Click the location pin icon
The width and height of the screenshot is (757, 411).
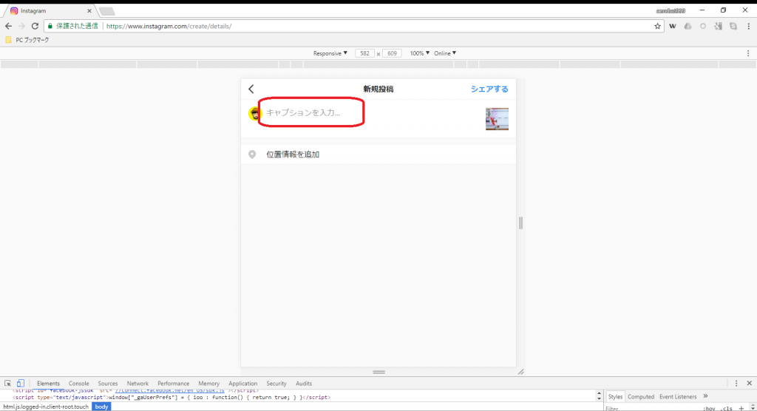(252, 154)
